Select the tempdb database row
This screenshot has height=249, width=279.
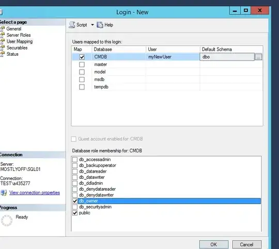coord(167,87)
